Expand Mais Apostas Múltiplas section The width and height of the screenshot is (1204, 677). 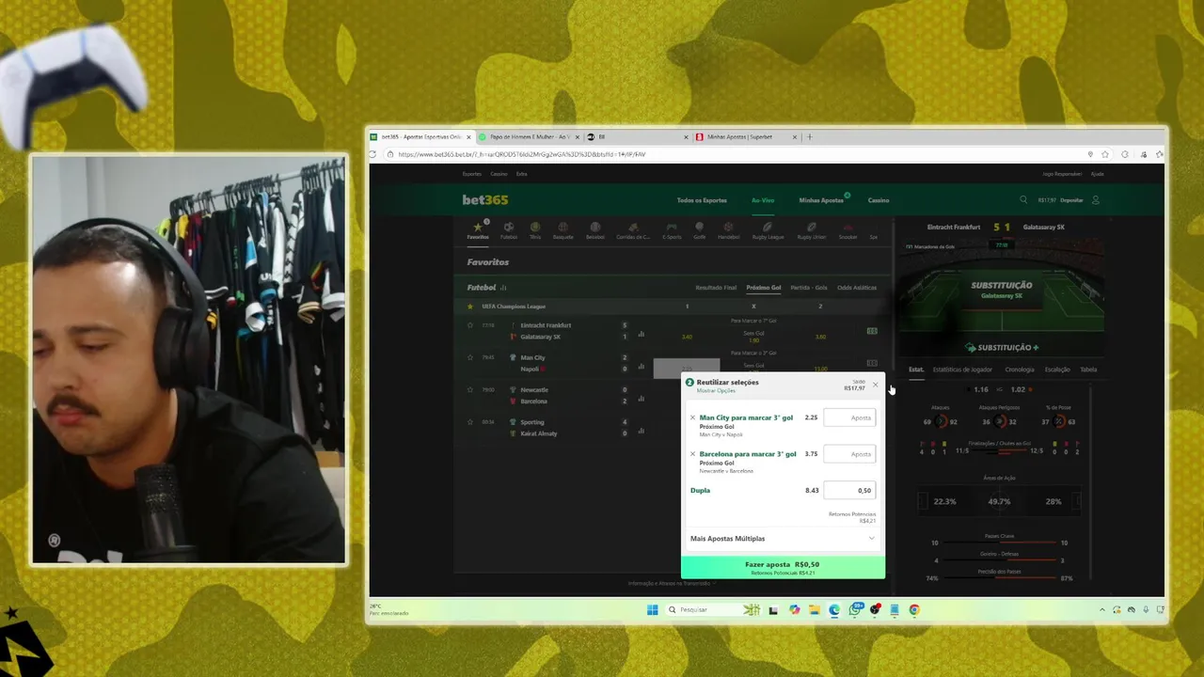[x=783, y=539]
